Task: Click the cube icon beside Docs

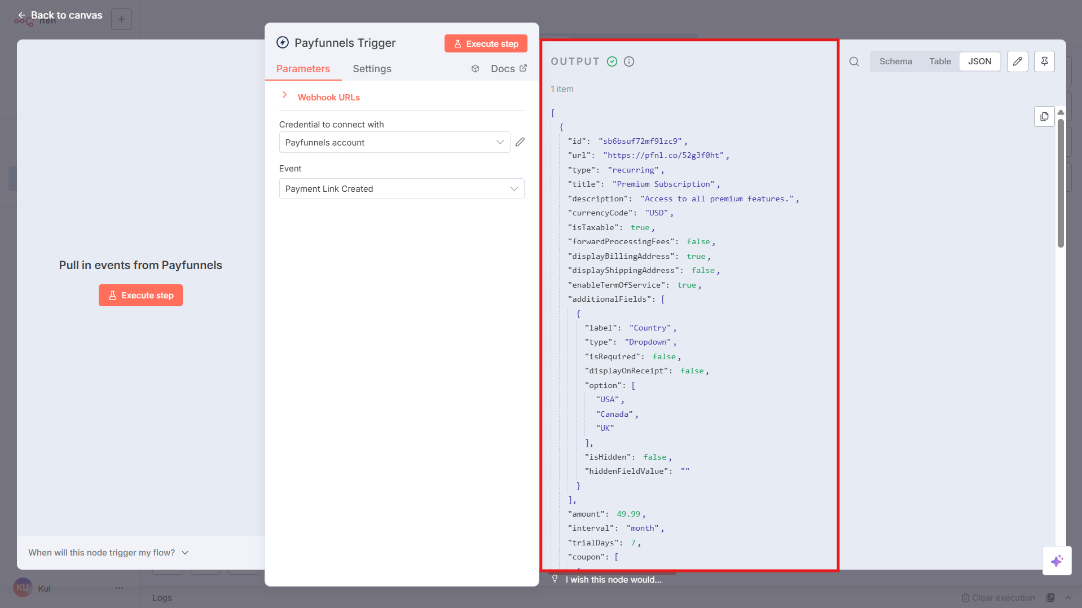Action: 475,69
